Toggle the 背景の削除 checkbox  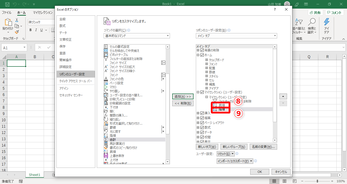(x=202, y=50)
